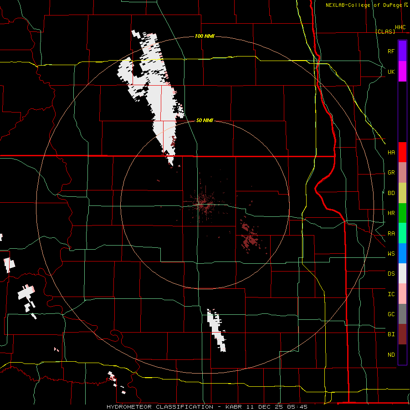
Task: Click the RF purple legend swatch
Action: click(x=402, y=51)
